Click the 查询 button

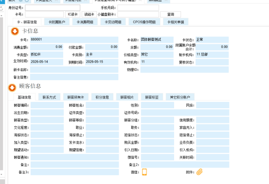click(x=171, y=15)
